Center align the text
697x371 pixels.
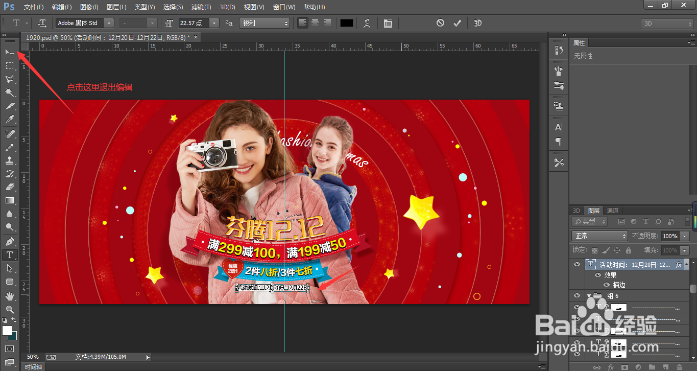315,23
